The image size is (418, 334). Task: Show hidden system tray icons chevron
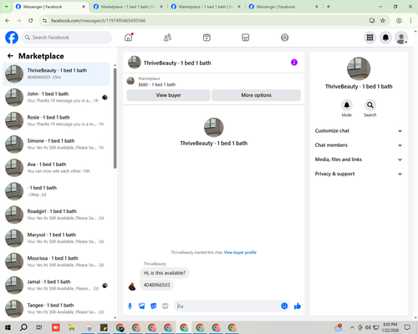352,327
